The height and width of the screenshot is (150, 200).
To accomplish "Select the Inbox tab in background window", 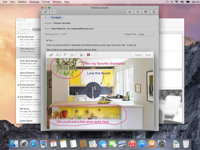I will coord(36,29).
